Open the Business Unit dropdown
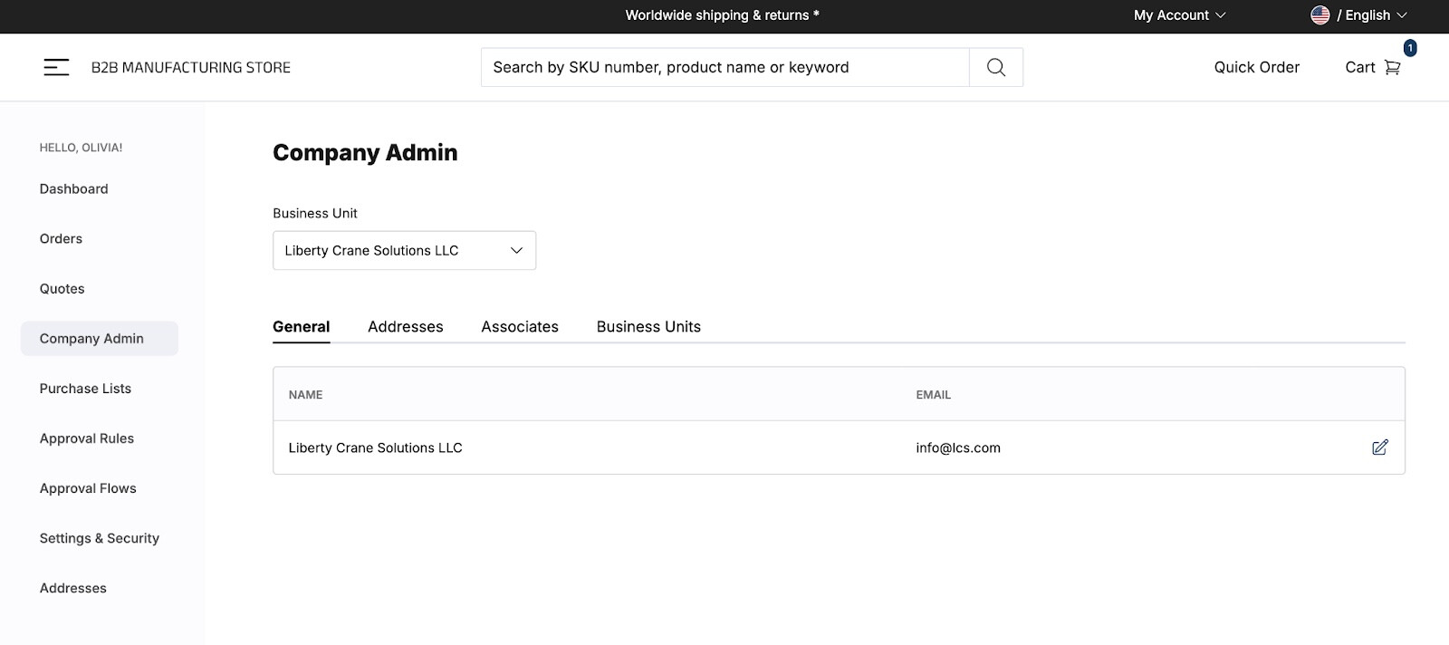 404,250
